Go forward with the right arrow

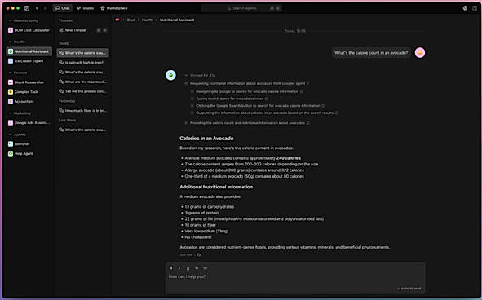pyautogui.click(x=45, y=8)
